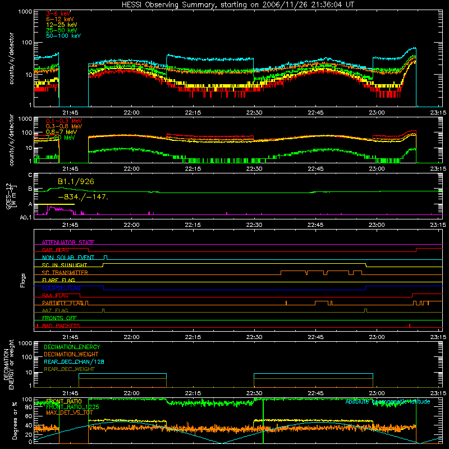Select the 3-6 keV legend label
This screenshot has width=449, height=449.
(58, 13)
